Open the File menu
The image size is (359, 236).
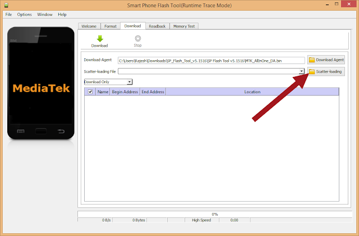pyautogui.click(x=9, y=15)
